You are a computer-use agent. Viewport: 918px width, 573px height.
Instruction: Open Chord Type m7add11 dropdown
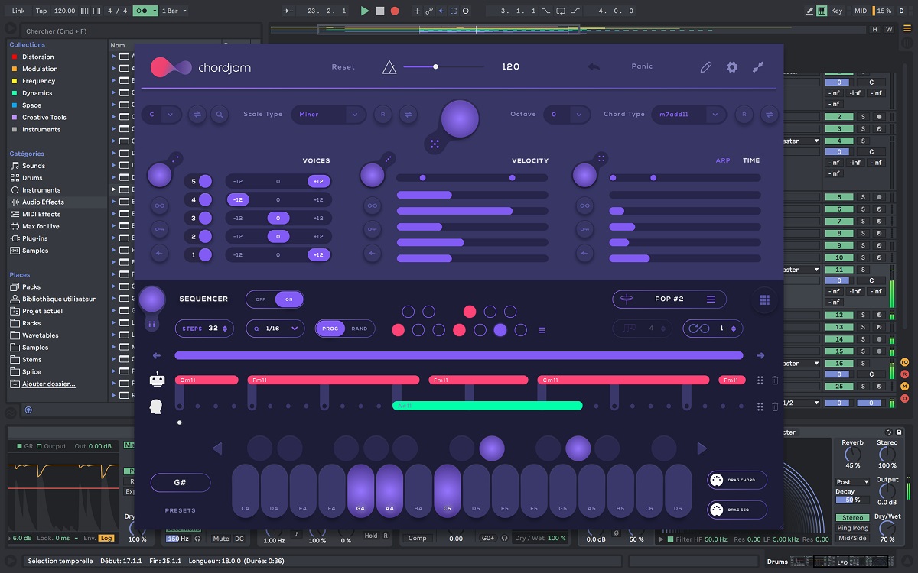688,115
